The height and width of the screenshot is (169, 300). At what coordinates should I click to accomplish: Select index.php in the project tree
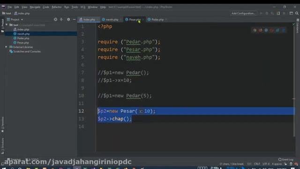(x=23, y=30)
